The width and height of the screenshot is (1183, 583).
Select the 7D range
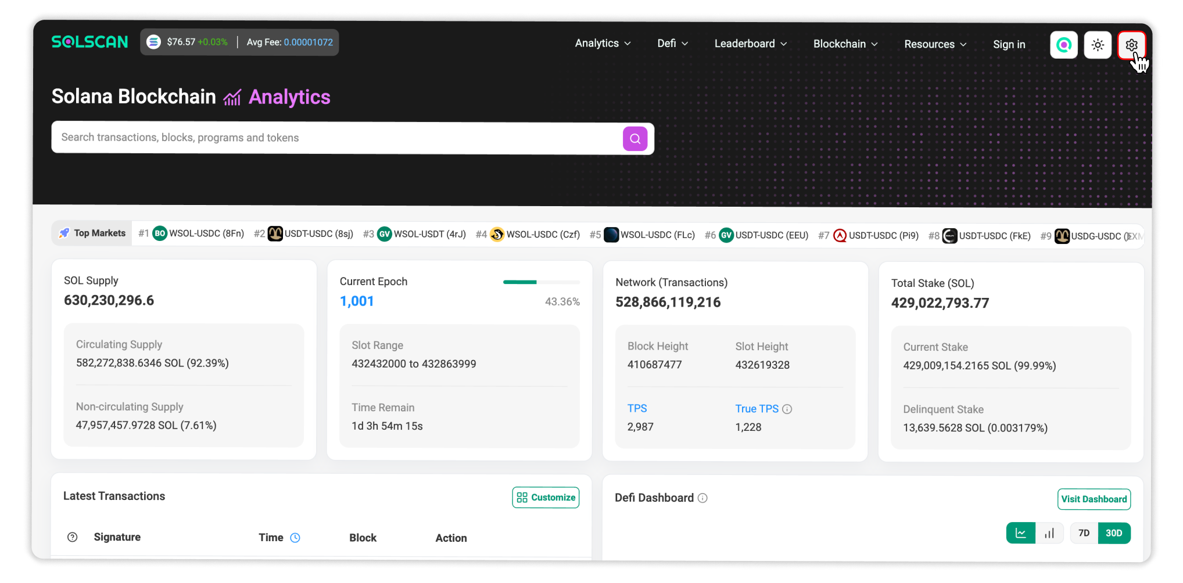1084,533
